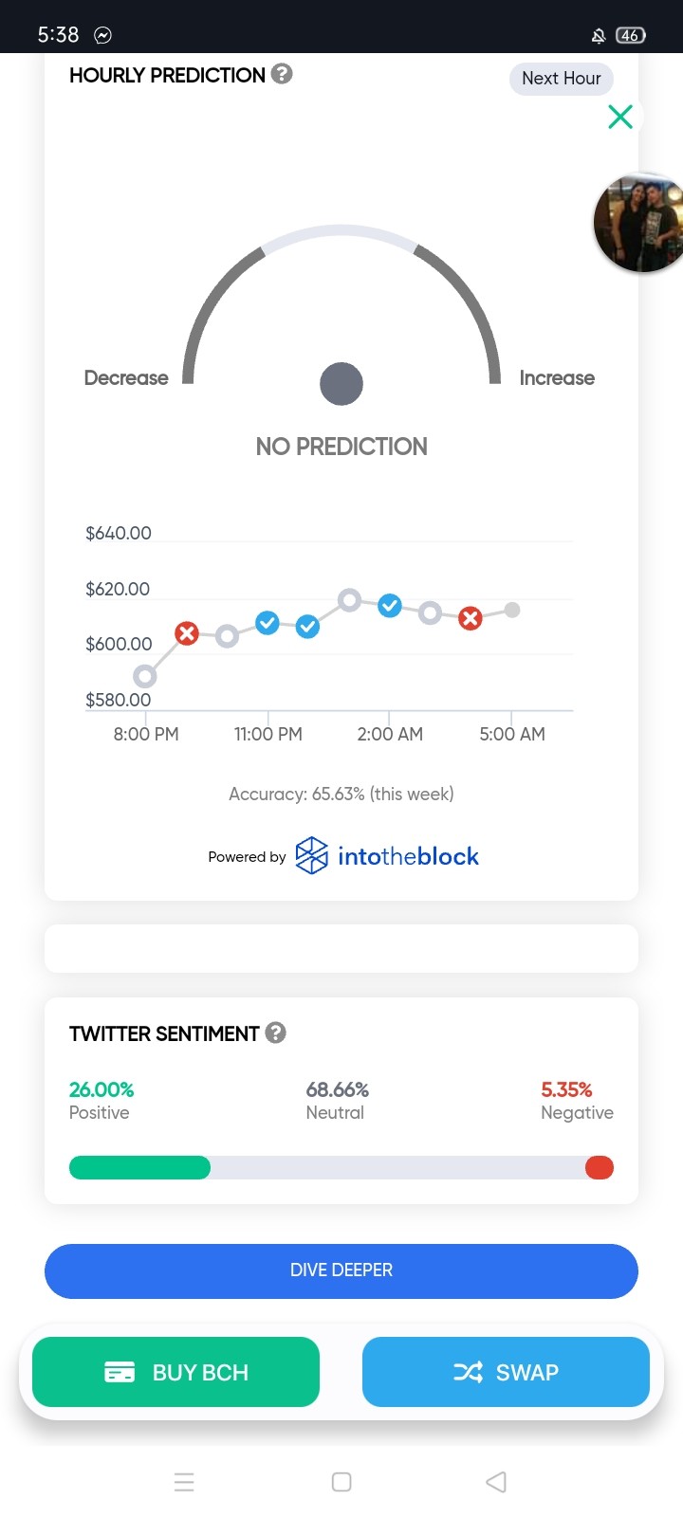The height and width of the screenshot is (1517, 683).
Task: Tap the gray end point at 5:00 AM
Action: pyautogui.click(x=512, y=610)
